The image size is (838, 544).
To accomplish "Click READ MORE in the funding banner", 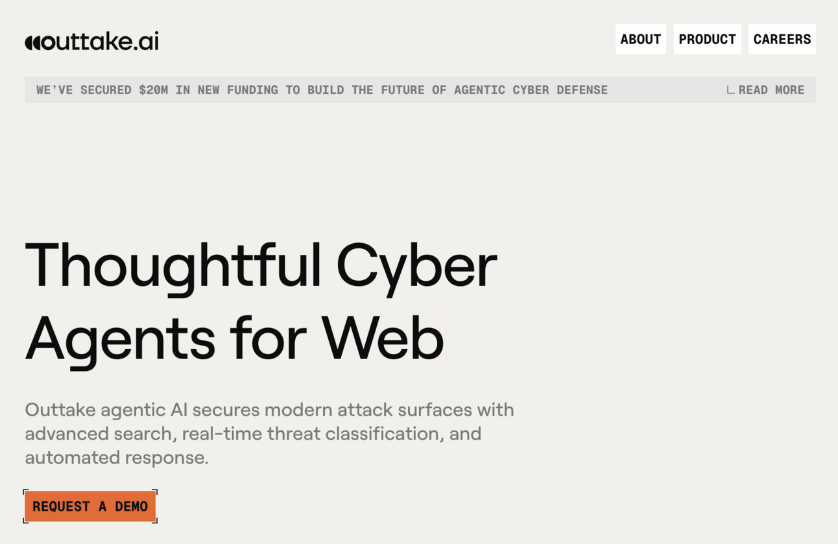I will [x=771, y=90].
